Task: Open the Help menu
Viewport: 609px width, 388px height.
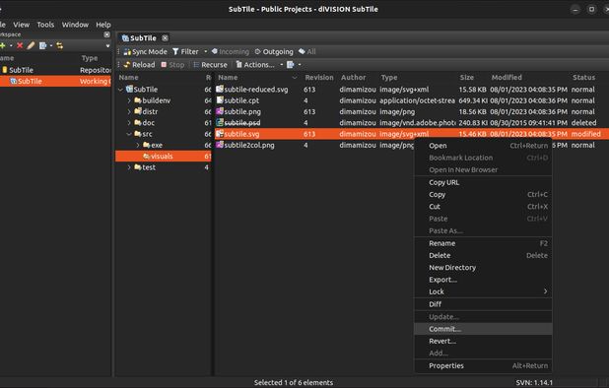Action: pos(103,25)
